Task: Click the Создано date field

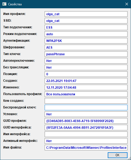Action: (x=86, y=81)
